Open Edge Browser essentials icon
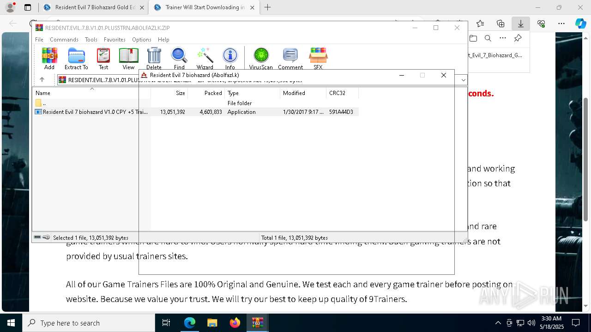591x332 pixels. (541, 24)
